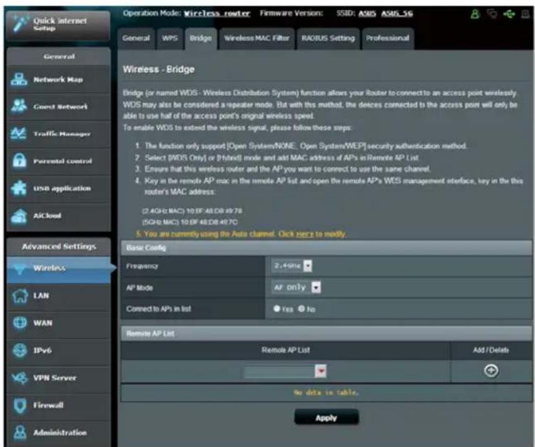Add remote AP with plus icon
Screen dimensions: 535x447
point(491,370)
